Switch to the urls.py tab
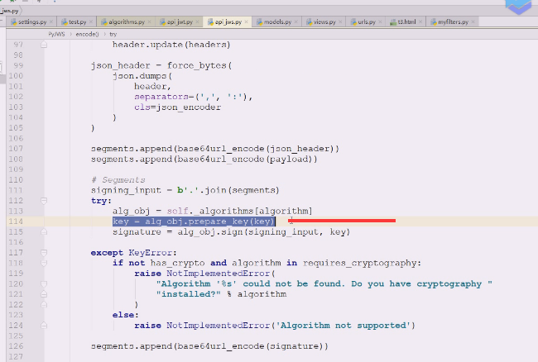The image size is (538, 362). [367, 22]
